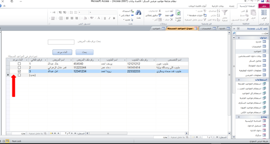The image size is (270, 144).
Task: Click the Copy (نسخ) icon
Action: point(247,15)
